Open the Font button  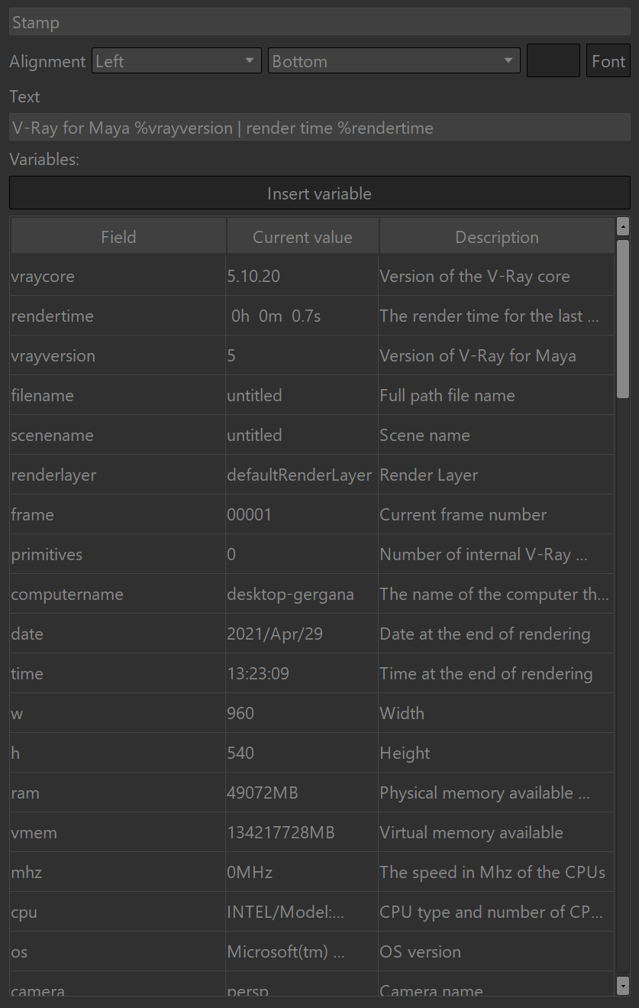point(608,60)
